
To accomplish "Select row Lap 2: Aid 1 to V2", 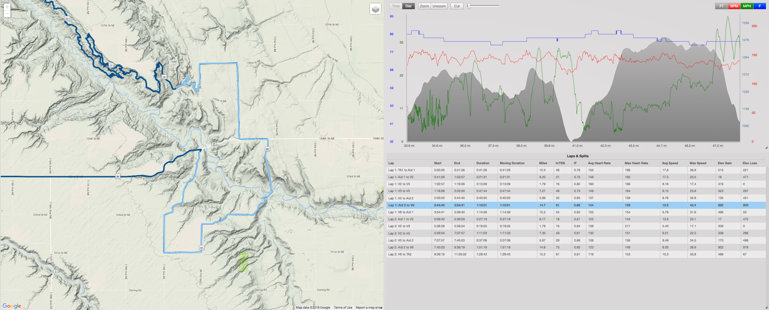I will pyautogui.click(x=576, y=219).
